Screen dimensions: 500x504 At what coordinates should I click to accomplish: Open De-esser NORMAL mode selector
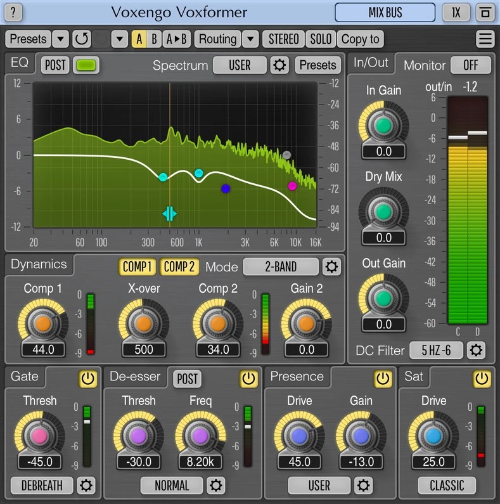click(x=172, y=486)
